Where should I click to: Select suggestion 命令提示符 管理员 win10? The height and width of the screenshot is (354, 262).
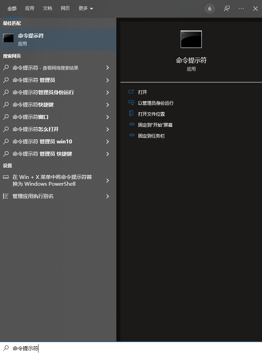[58, 142]
